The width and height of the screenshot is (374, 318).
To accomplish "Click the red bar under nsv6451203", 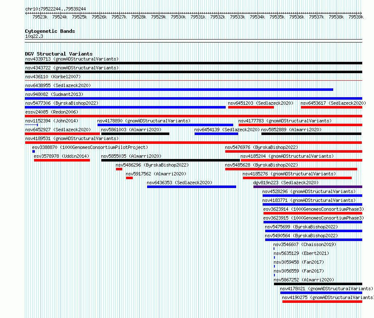I will coord(251,107).
